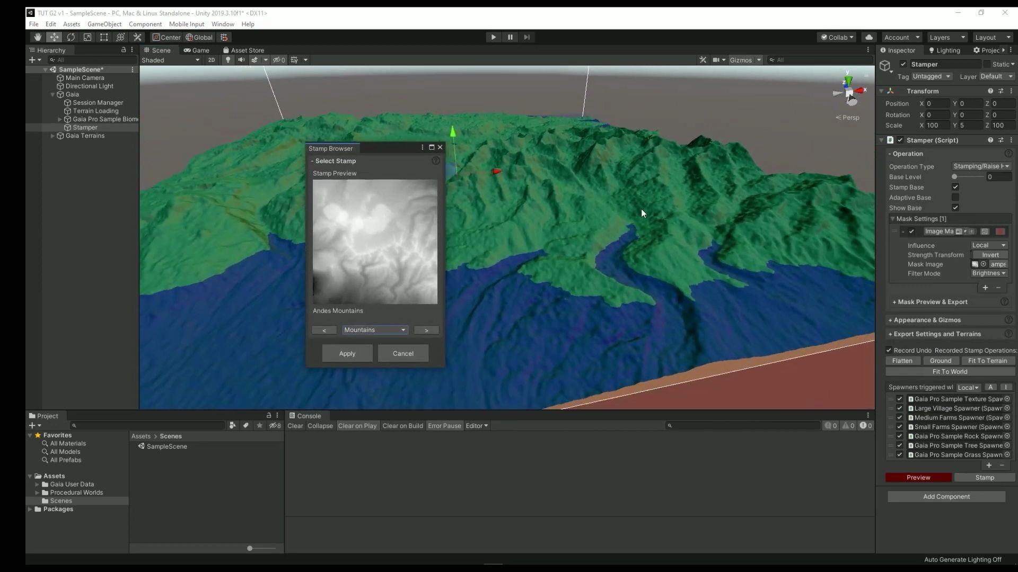Maximize the Stamp Browser window
Screen dimensions: 1018x572
pos(432,148)
